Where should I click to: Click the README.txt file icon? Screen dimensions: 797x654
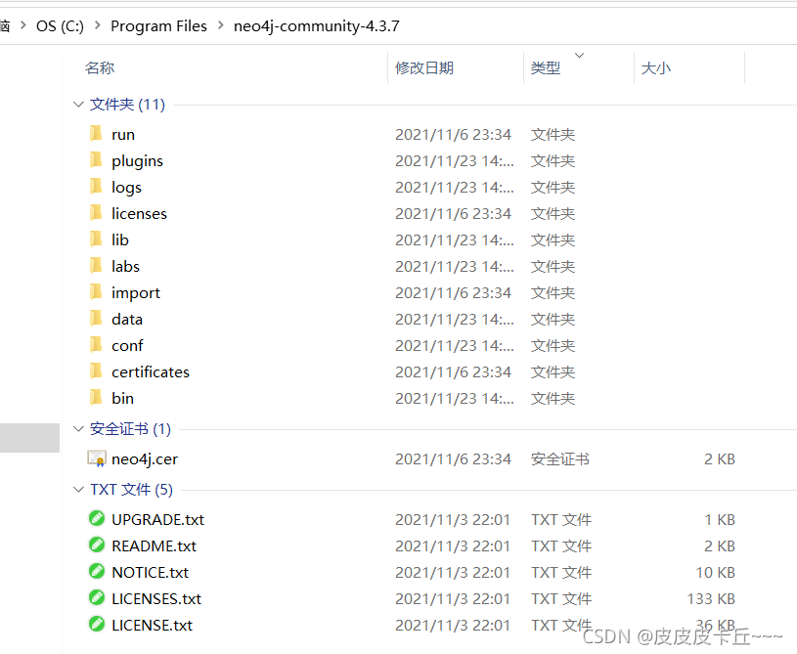click(x=97, y=545)
